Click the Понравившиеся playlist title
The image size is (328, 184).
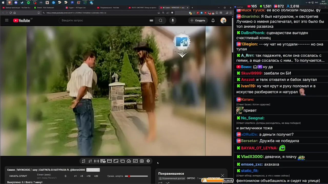pyautogui.click(x=171, y=174)
